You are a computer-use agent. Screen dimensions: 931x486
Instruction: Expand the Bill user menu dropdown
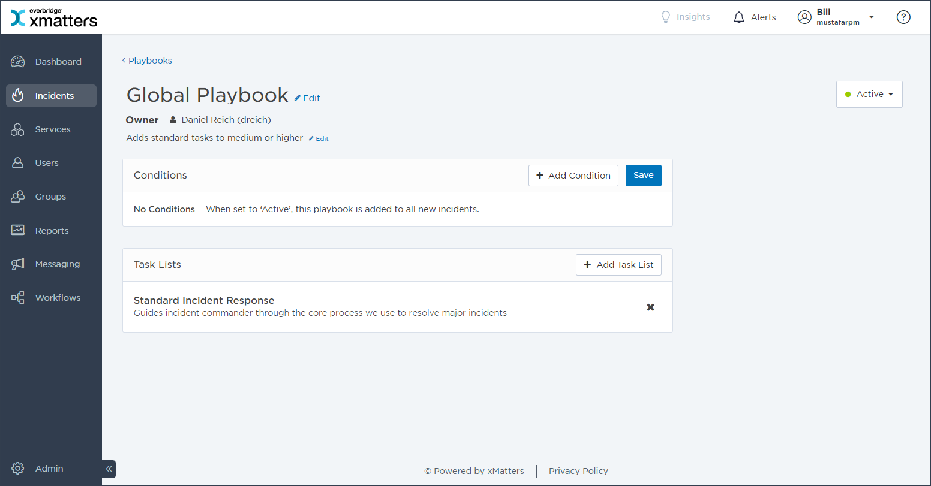coord(872,17)
